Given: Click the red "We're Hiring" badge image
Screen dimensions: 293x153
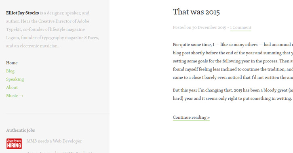Looking at the screenshot, I should 14,143.
